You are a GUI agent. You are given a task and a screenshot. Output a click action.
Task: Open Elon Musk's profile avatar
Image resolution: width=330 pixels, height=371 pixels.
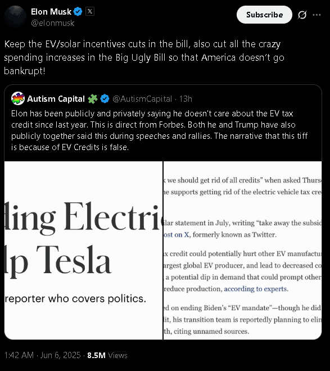click(x=15, y=17)
